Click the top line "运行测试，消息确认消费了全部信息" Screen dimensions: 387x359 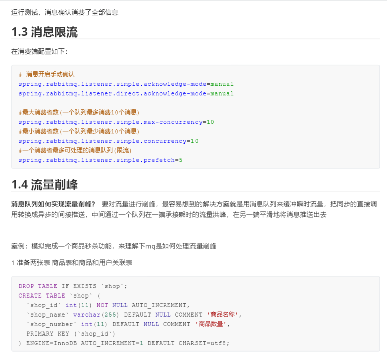pyautogui.click(x=65, y=12)
